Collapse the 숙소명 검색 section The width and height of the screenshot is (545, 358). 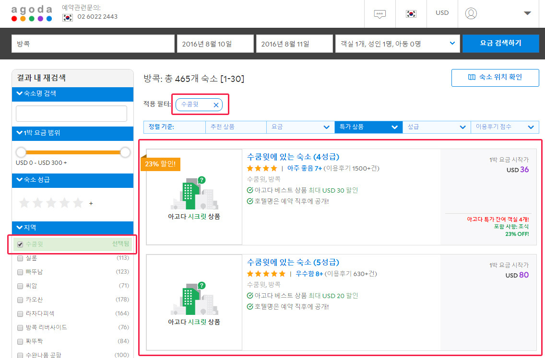click(x=72, y=94)
